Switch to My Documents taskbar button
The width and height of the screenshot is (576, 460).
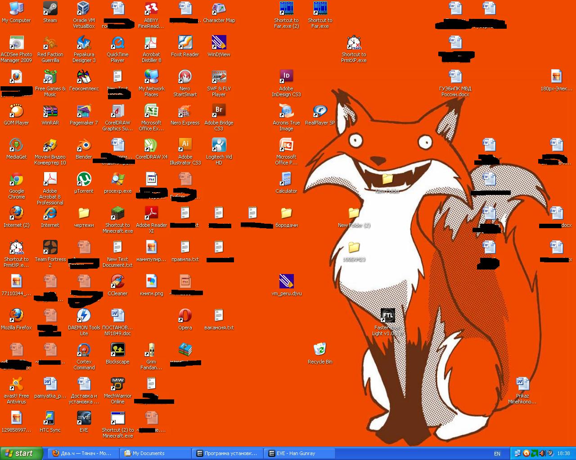pyautogui.click(x=155, y=453)
